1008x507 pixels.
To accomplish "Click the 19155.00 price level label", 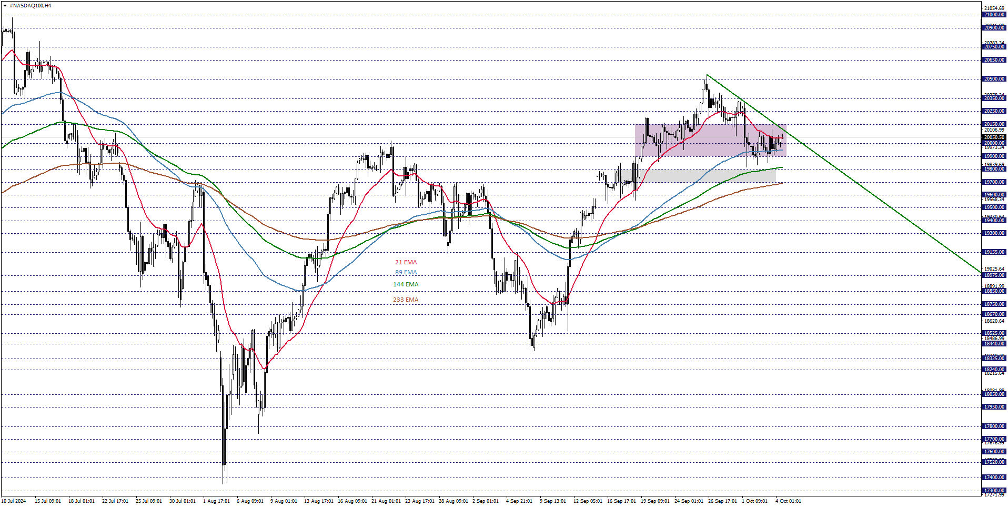I will (x=994, y=252).
